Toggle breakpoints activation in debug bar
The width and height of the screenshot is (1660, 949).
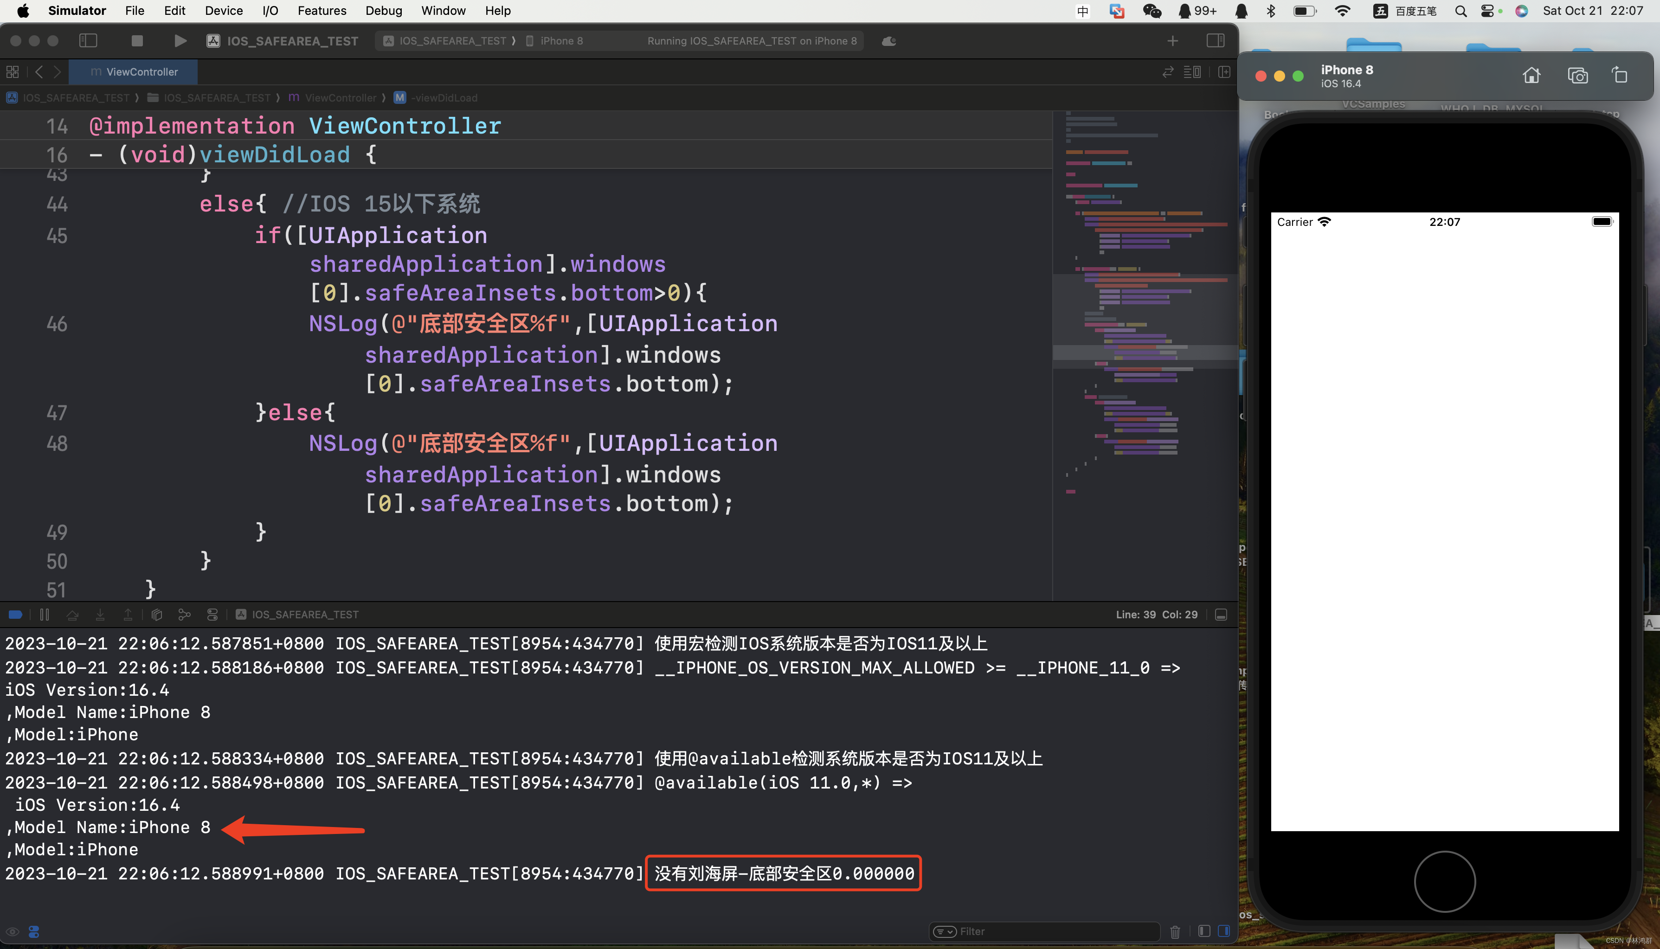pos(16,614)
